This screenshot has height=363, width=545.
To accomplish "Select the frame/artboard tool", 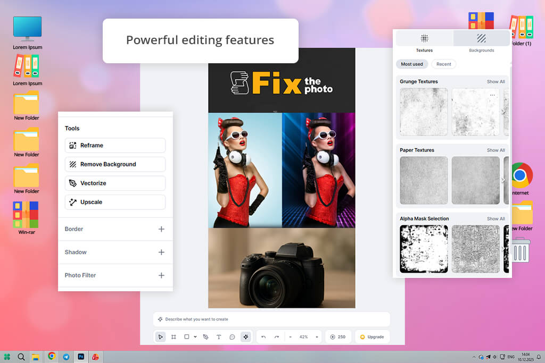I will pyautogui.click(x=174, y=336).
